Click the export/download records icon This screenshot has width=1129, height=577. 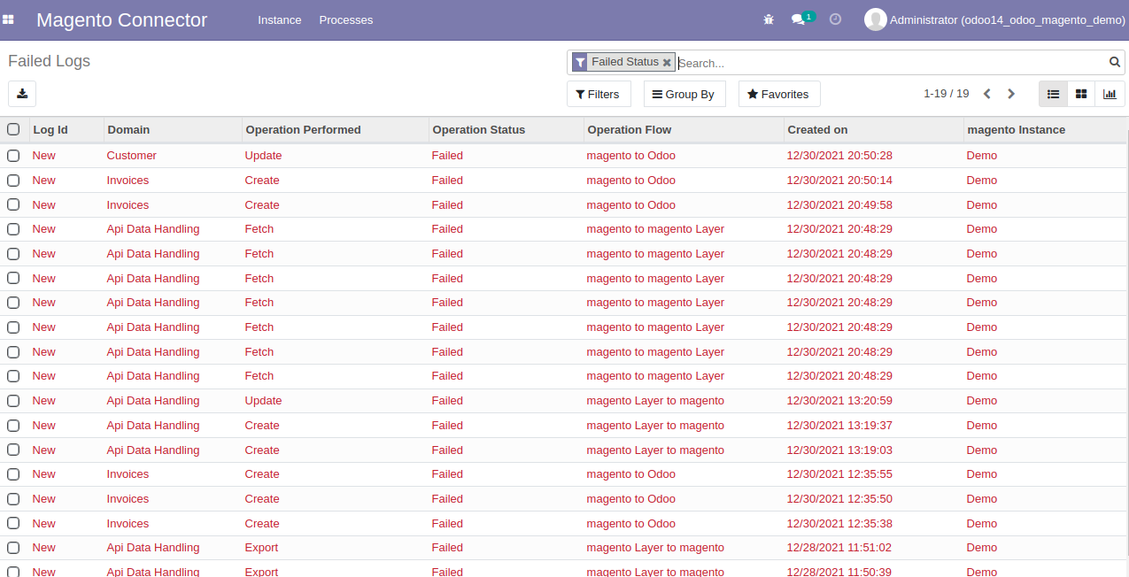[21, 93]
